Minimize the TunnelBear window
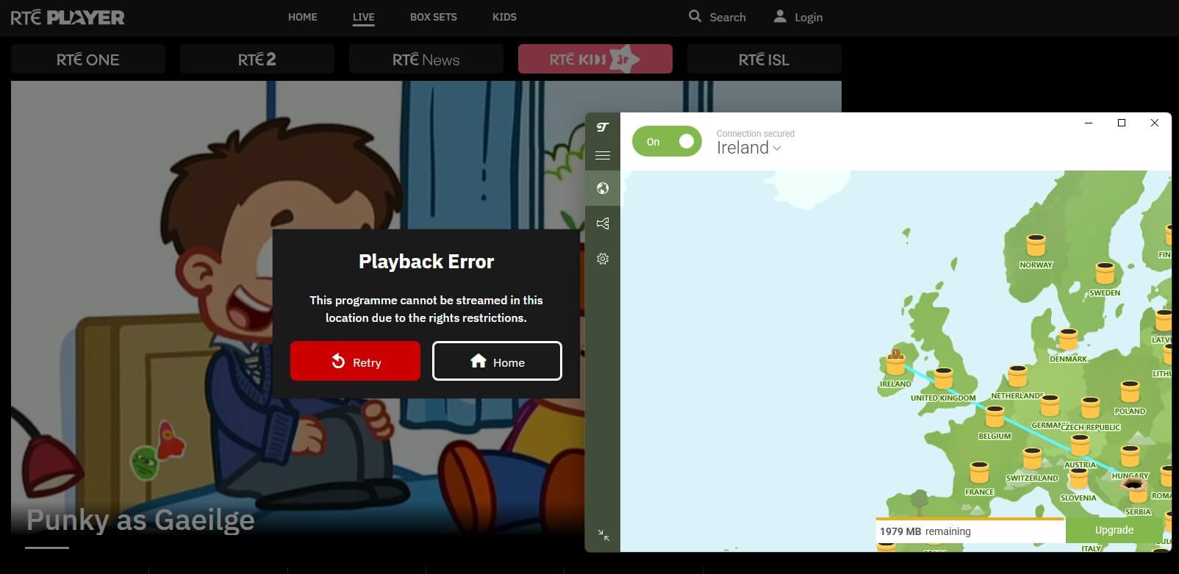Image resolution: width=1179 pixels, height=574 pixels. click(1089, 123)
